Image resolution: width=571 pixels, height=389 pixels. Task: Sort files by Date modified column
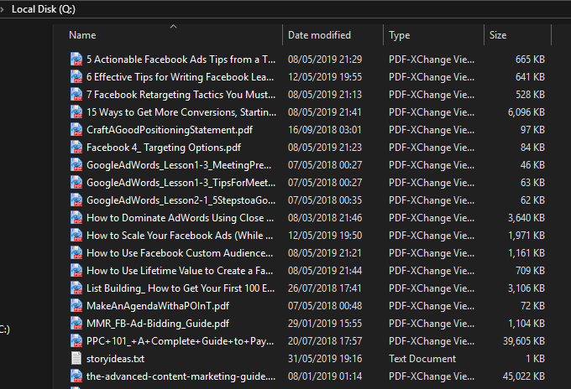click(319, 35)
